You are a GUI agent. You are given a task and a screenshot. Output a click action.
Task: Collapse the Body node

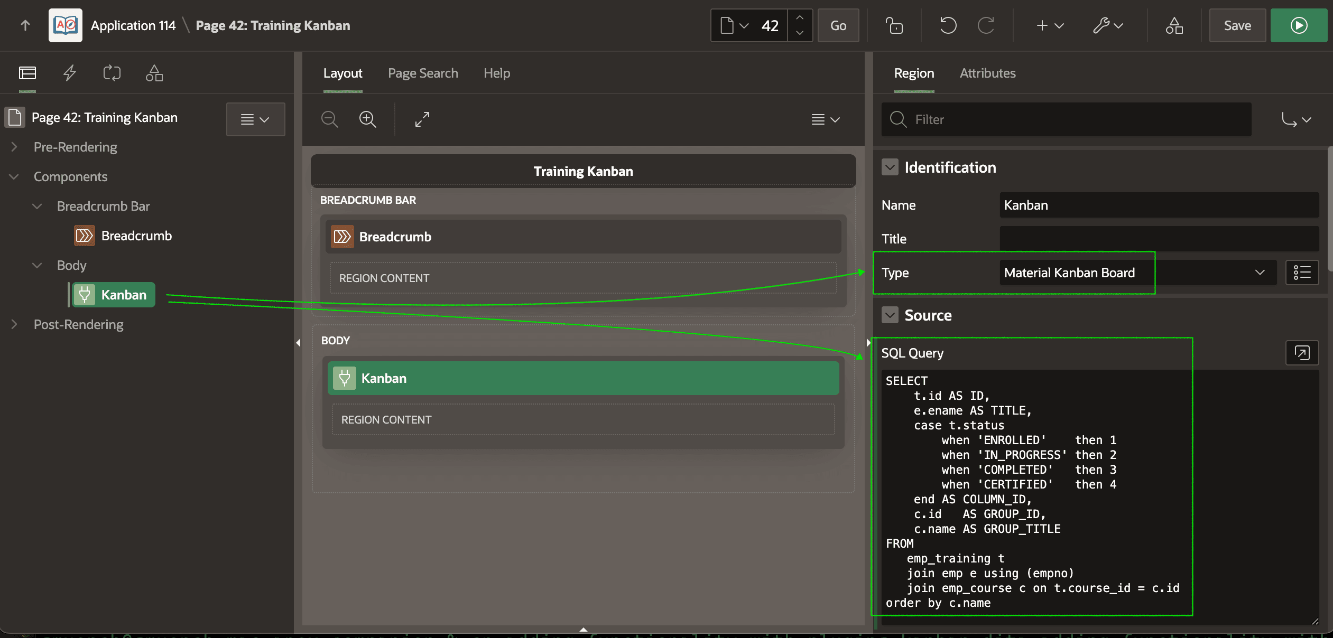[37, 265]
